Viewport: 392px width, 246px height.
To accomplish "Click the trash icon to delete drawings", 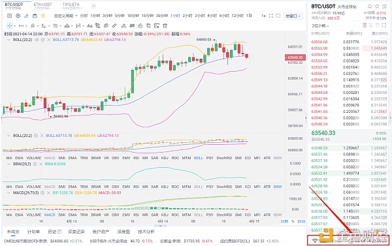I will (165, 25).
